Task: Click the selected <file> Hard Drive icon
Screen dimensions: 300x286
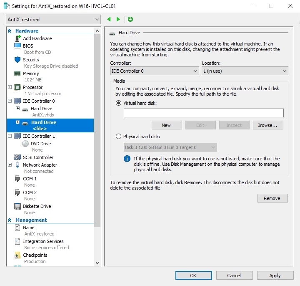Action: point(25,124)
